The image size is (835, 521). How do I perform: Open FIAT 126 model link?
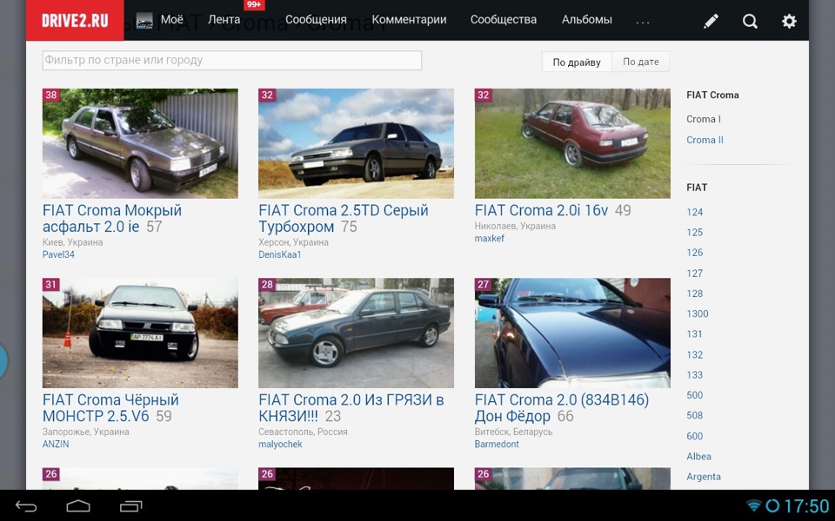[694, 253]
